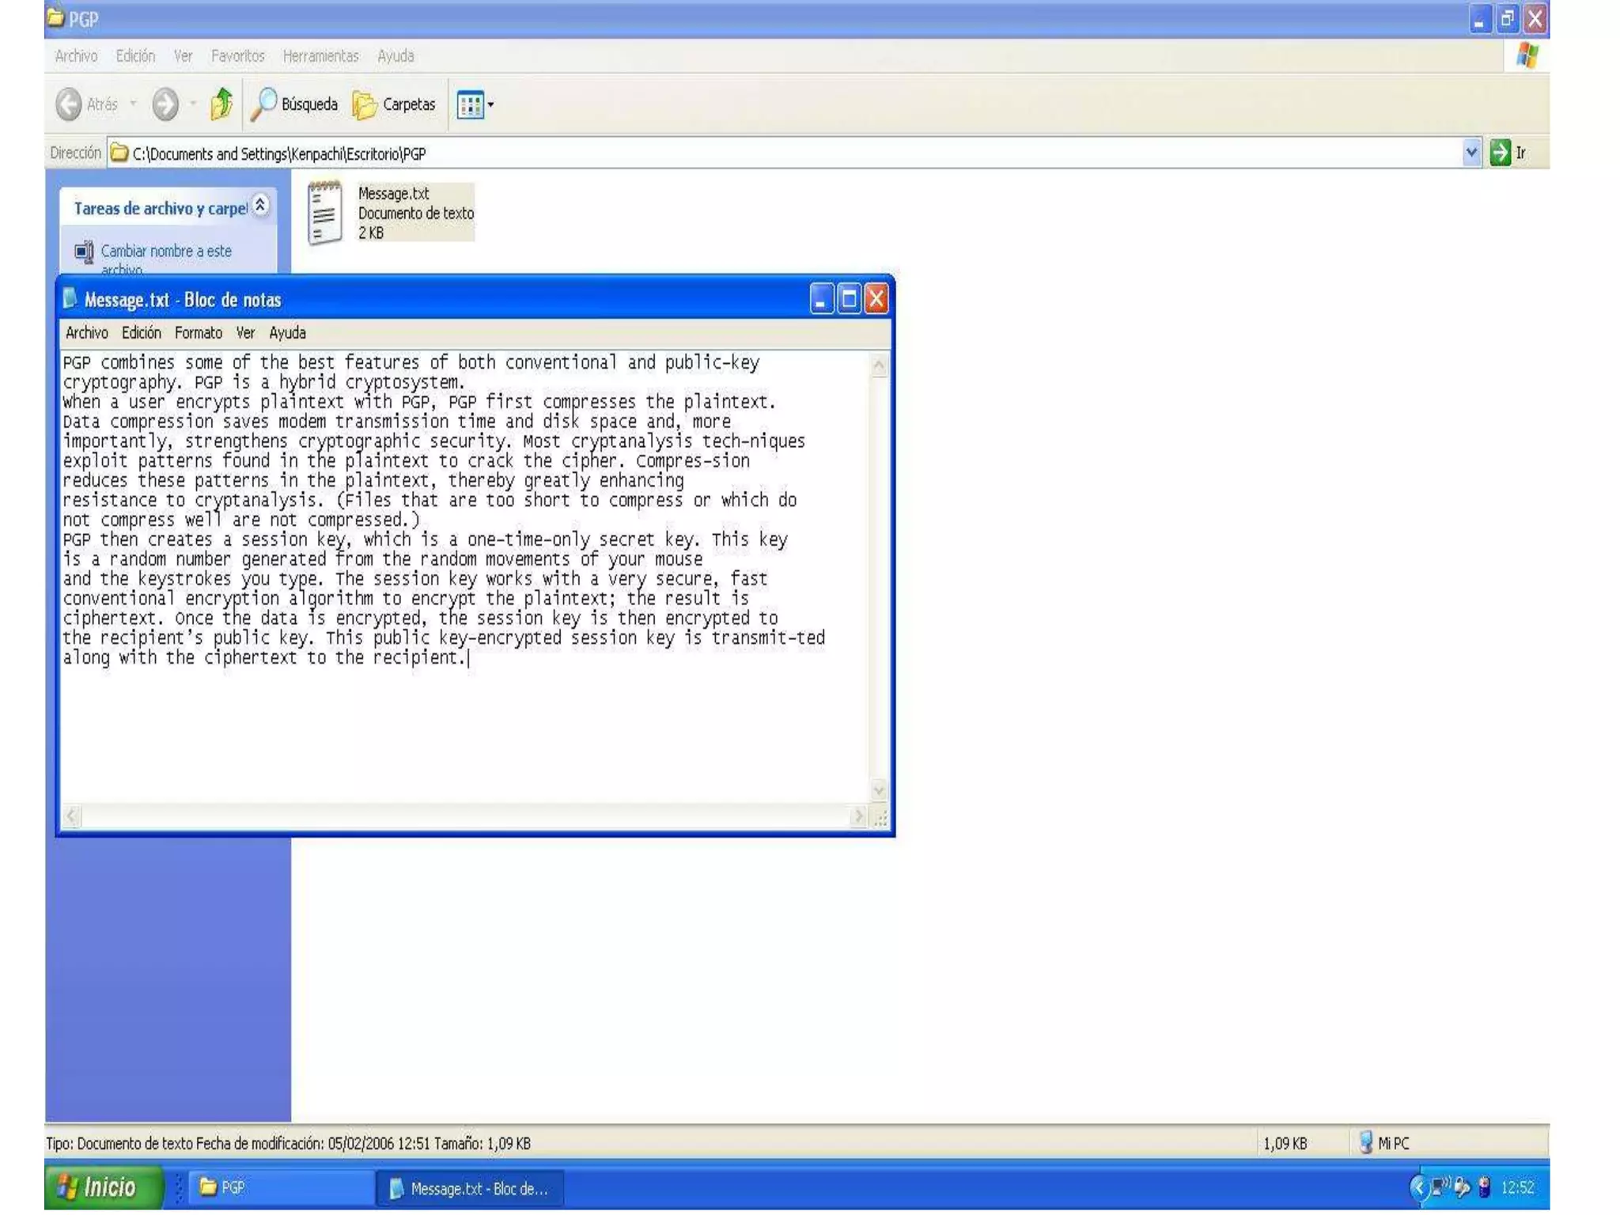Select the Message.txt file icon

[x=325, y=212]
